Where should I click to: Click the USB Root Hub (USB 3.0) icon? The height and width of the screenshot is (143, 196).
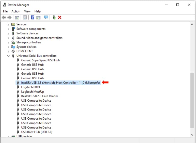click(18, 132)
